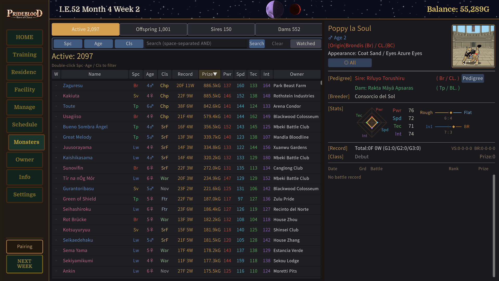The width and height of the screenshot is (499, 281).
Task: Click the battle record scrollbar
Action: click(x=494, y=226)
